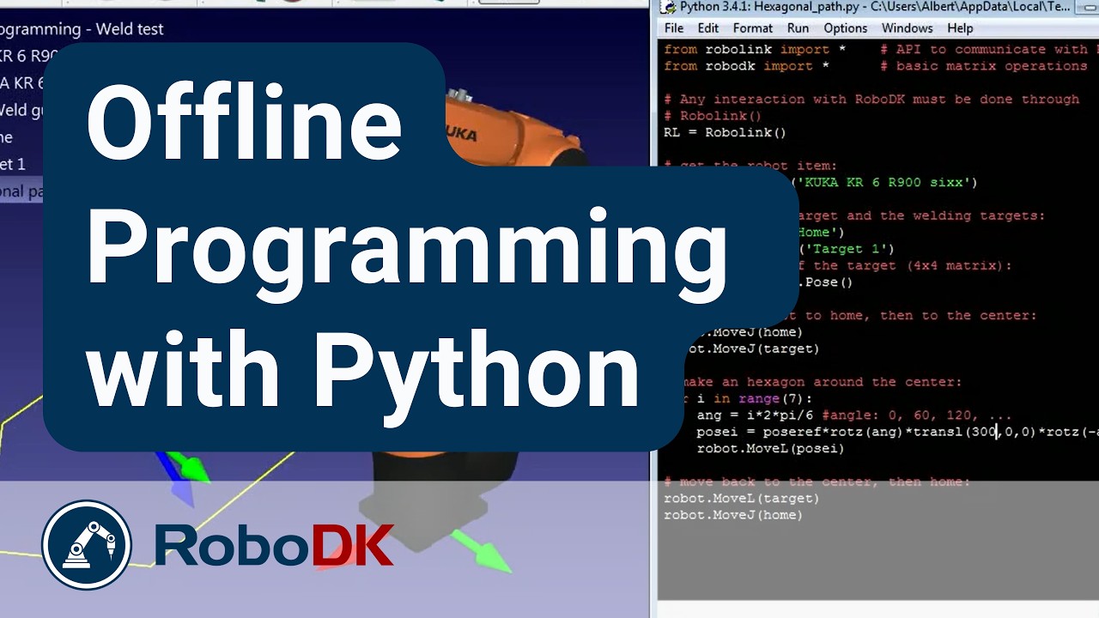This screenshot has height=618, width=1099.
Task: Open the Windows menu in Python editor
Action: click(x=907, y=28)
